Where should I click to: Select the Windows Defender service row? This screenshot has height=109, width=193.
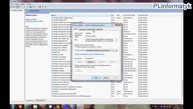[100, 59]
